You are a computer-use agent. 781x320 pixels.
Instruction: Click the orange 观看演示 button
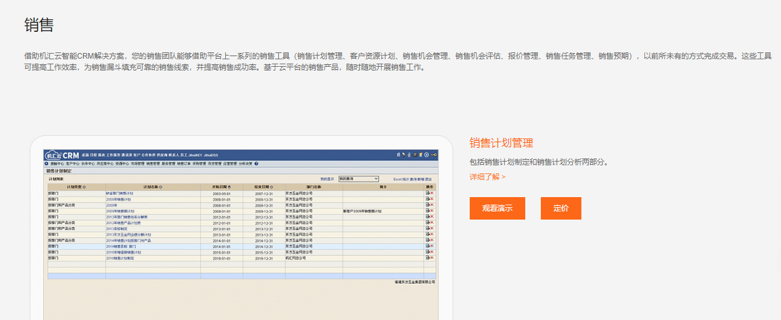[x=497, y=208]
